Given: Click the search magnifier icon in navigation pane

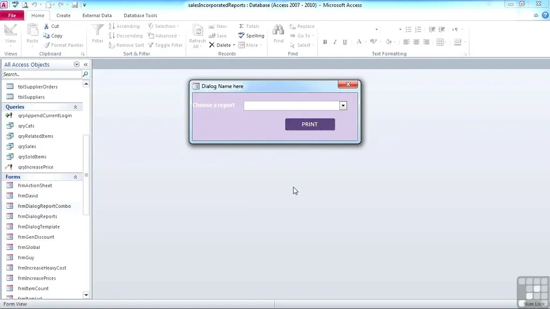Looking at the screenshot, I should point(85,74).
